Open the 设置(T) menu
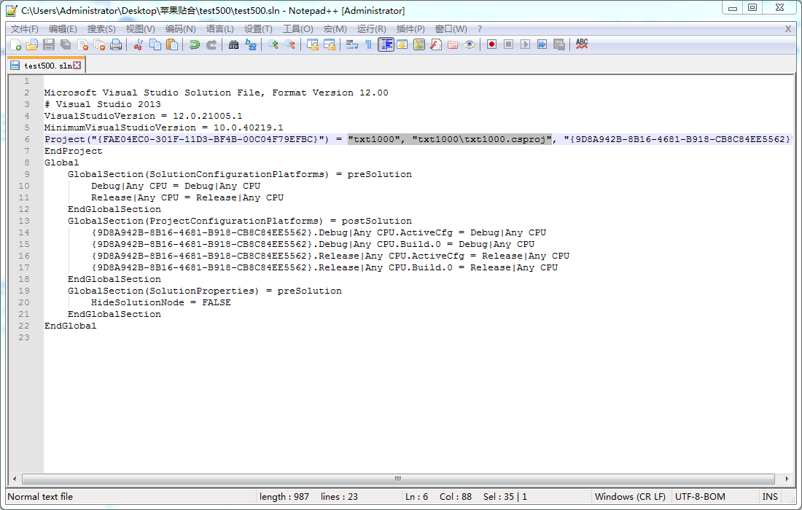 [x=258, y=29]
